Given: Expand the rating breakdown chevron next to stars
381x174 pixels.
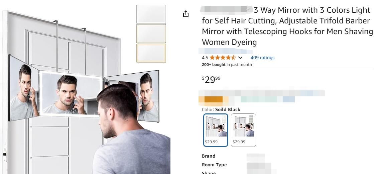Looking at the screenshot, I should pyautogui.click(x=240, y=58).
